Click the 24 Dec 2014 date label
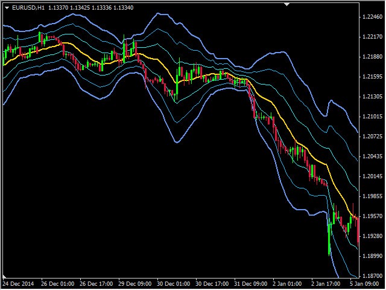The width and height of the screenshot is (386, 290). click(x=18, y=283)
